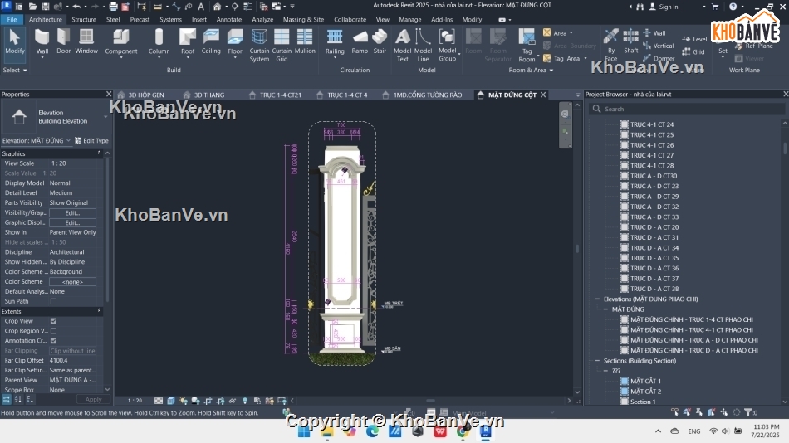Close the MẶT ĐỨNG CỘT view tab
Viewport: 789px width, 443px height.
[x=543, y=95]
